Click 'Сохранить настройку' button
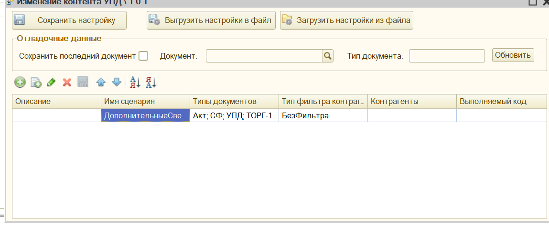This screenshot has height=228, width=549. click(69, 21)
